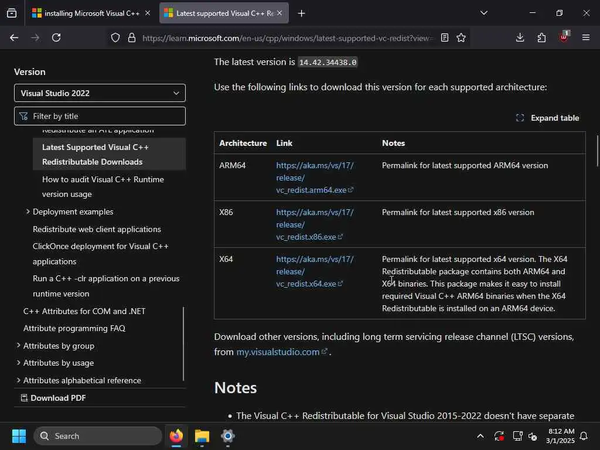
Task: Expand 'Attributes alphabetical reference' node
Action: coord(18,380)
